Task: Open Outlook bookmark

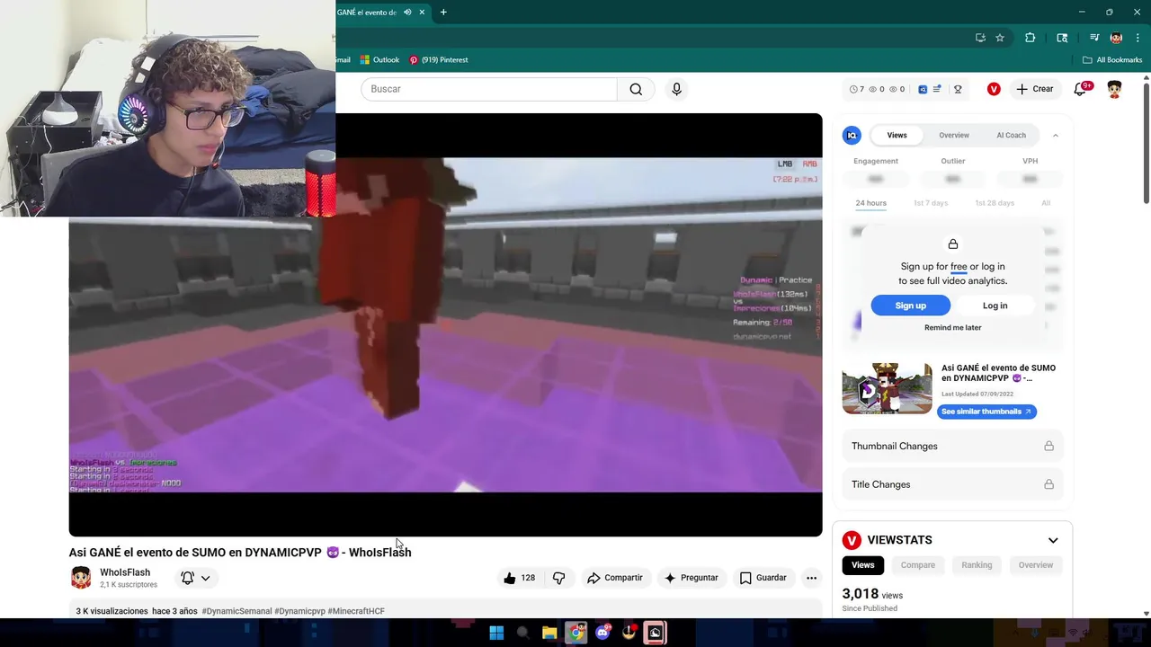Action: point(379,60)
